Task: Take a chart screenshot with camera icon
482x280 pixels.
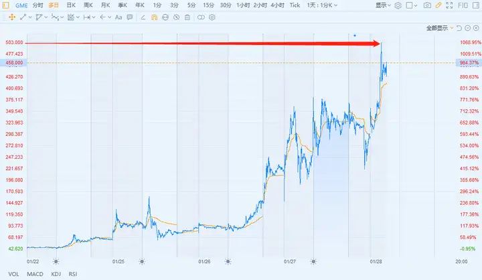Action: point(428,5)
